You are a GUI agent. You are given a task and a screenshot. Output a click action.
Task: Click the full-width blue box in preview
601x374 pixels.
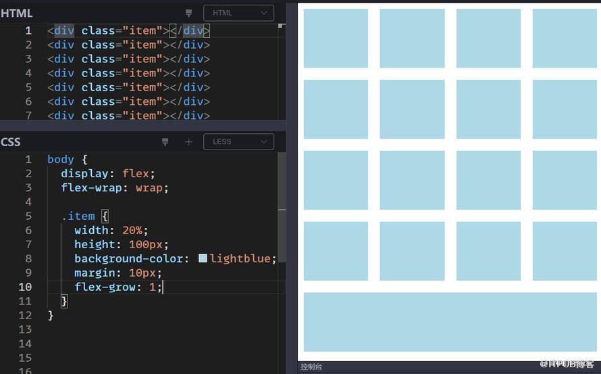pos(450,322)
